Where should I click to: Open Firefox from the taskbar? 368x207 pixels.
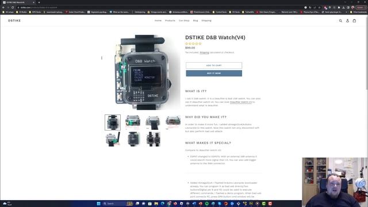tap(175, 204)
